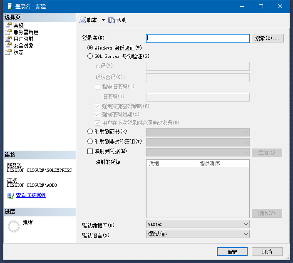The width and height of the screenshot is (293, 263).
Task: Click the 旧密码 input field
Action: pos(198,97)
